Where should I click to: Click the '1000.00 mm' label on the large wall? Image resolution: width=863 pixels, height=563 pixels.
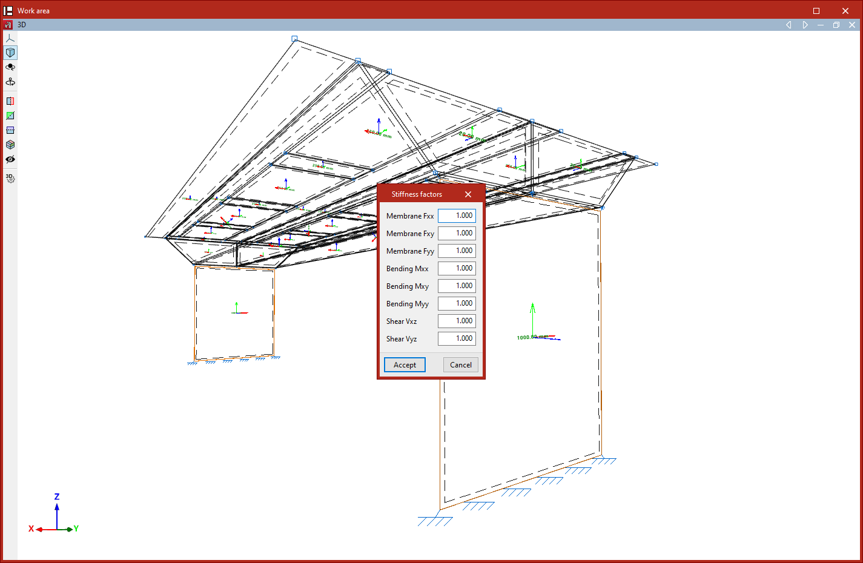coord(532,337)
